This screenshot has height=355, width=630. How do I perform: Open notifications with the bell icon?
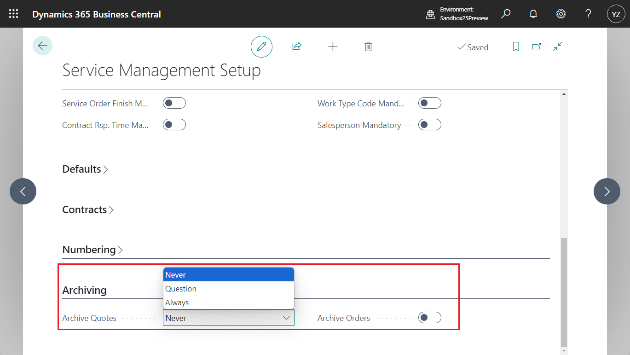pyautogui.click(x=533, y=14)
